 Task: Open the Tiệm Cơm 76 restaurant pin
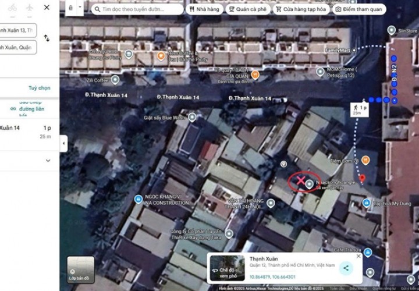tap(365, 160)
